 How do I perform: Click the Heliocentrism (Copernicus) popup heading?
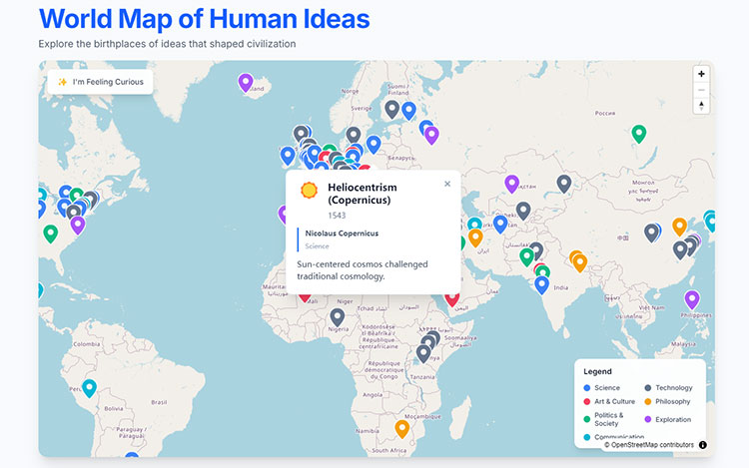pos(363,194)
